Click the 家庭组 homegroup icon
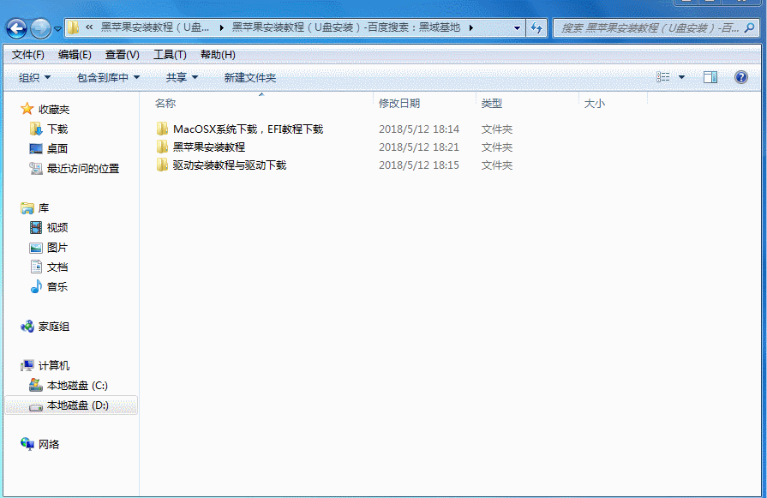Screen dimensions: 767x498 (27, 327)
